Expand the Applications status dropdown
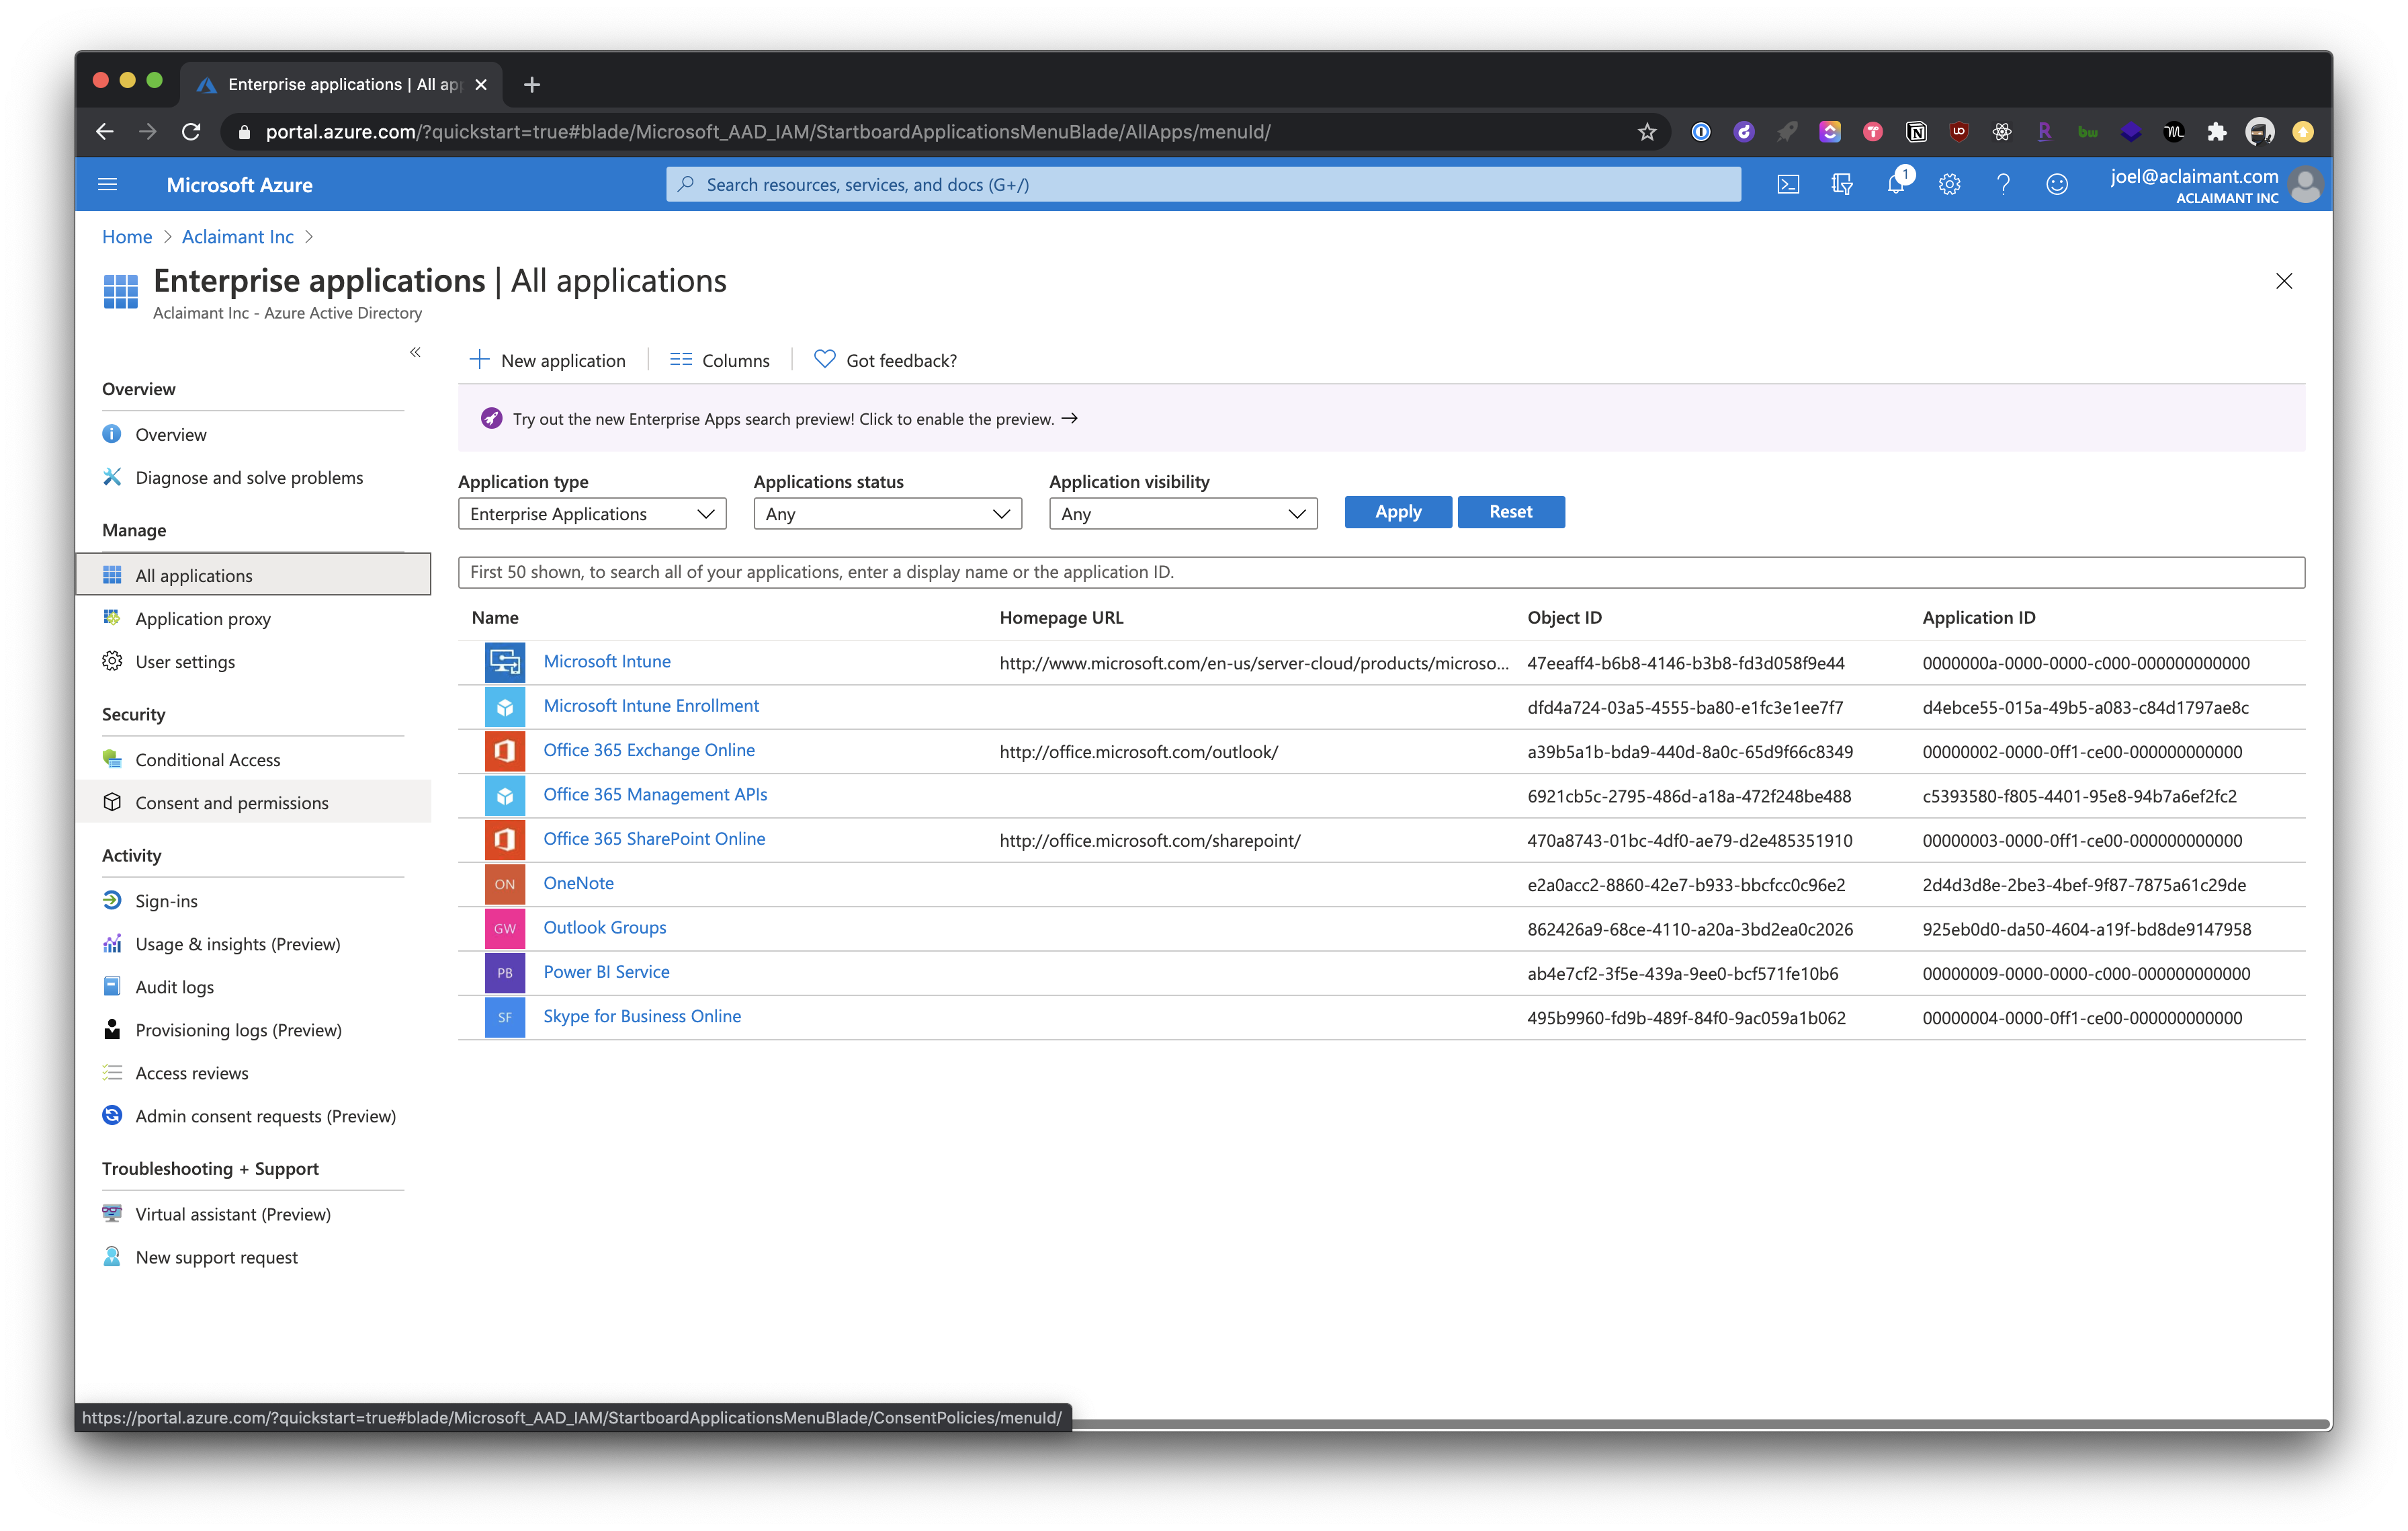 pos(887,514)
